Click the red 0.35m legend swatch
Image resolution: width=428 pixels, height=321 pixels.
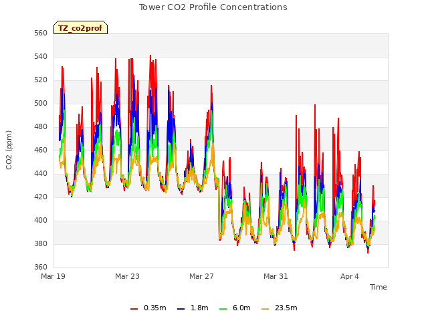click(134, 309)
